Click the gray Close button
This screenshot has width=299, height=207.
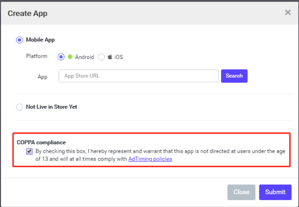(241, 192)
